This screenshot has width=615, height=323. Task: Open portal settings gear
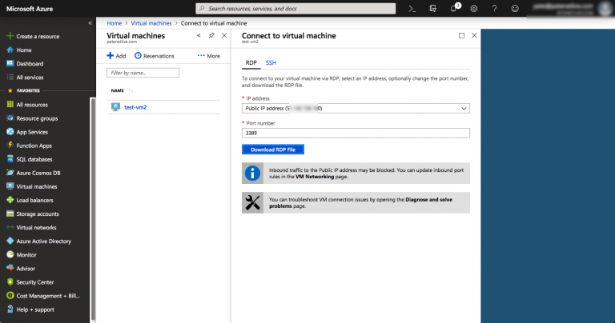[474, 9]
